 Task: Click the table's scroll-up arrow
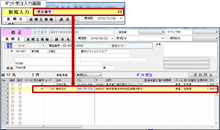click(216, 80)
